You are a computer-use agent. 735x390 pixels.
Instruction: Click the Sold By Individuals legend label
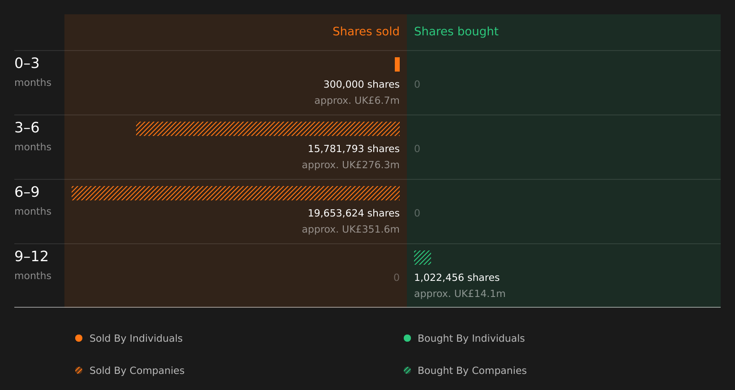pos(136,338)
